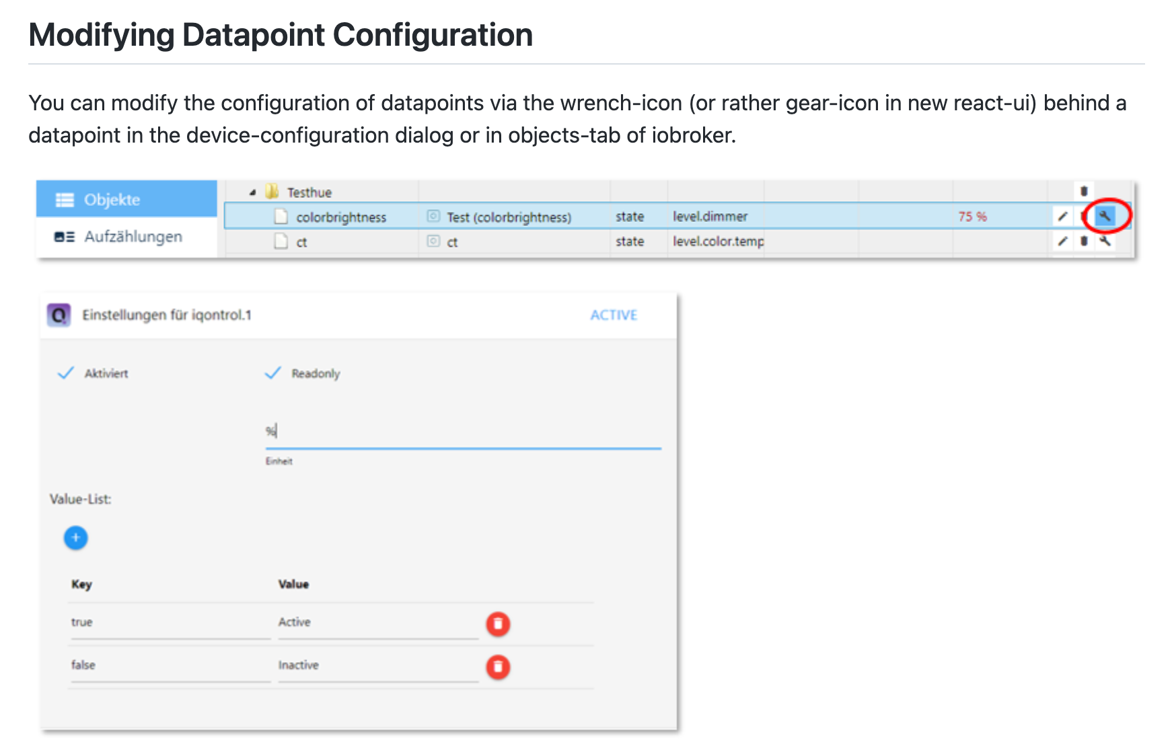Click the ACTIVE label in settings header
Image resolution: width=1172 pixels, height=752 pixels.
pos(614,315)
